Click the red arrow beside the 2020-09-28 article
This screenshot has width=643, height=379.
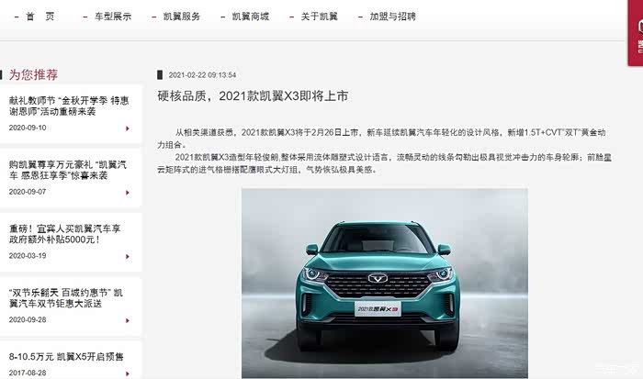tap(128, 320)
